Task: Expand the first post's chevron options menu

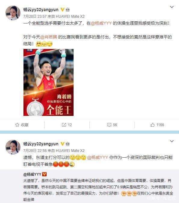Action: click(172, 7)
